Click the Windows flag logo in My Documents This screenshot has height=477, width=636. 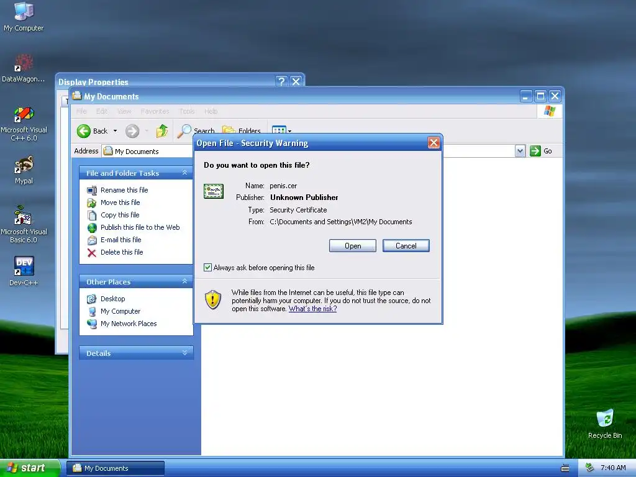(x=550, y=111)
